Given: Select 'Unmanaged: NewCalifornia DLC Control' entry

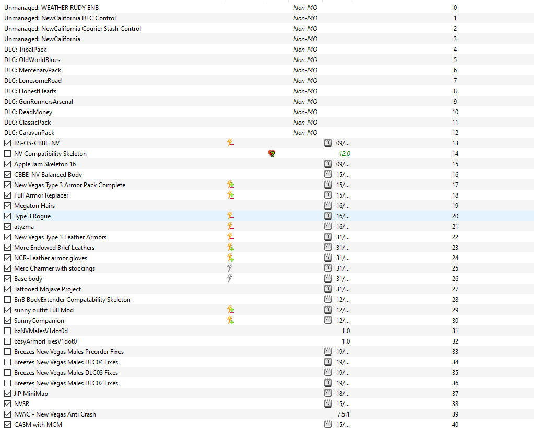Looking at the screenshot, I should (x=267, y=18).
